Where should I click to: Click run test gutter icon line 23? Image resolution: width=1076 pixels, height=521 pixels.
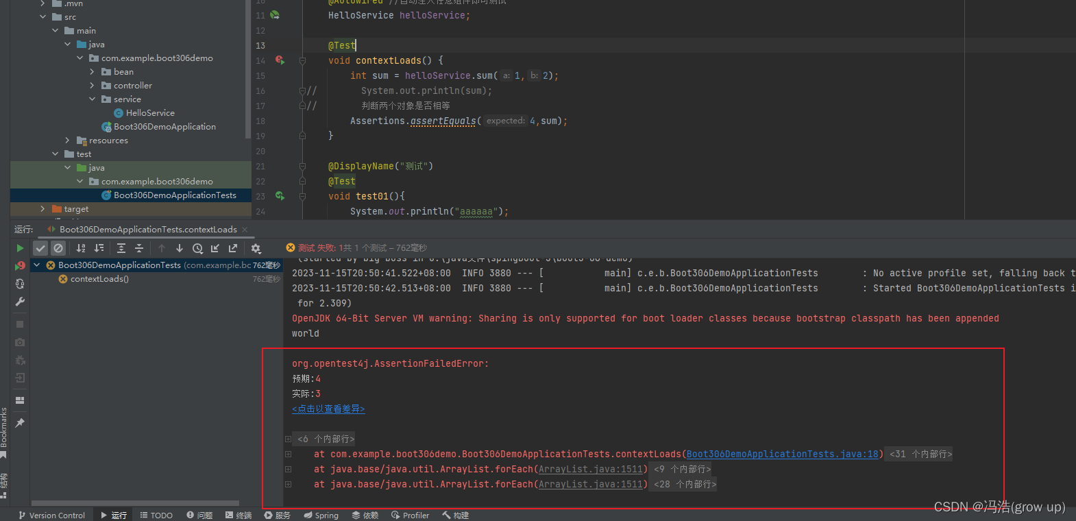[280, 196]
